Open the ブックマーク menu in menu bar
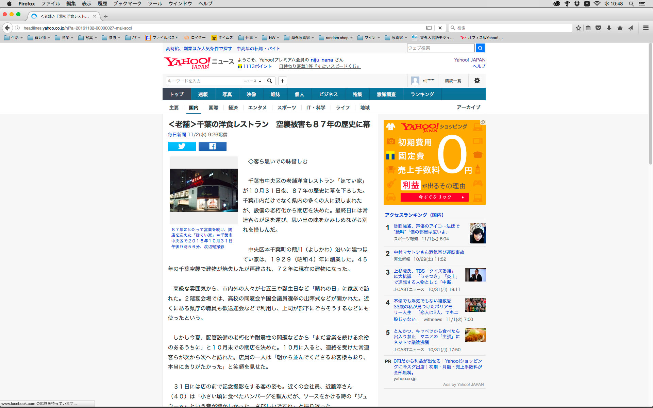Viewport: 653px width, 408px height. [127, 4]
